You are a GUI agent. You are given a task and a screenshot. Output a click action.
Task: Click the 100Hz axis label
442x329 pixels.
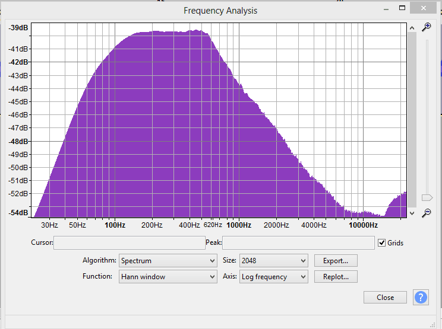pos(115,225)
